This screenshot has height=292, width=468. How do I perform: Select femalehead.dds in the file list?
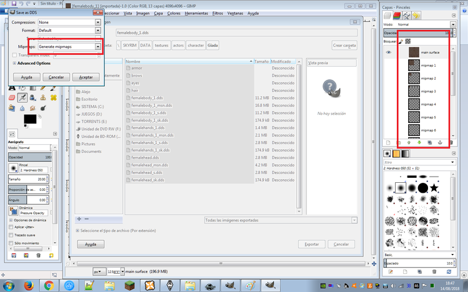[145, 158]
